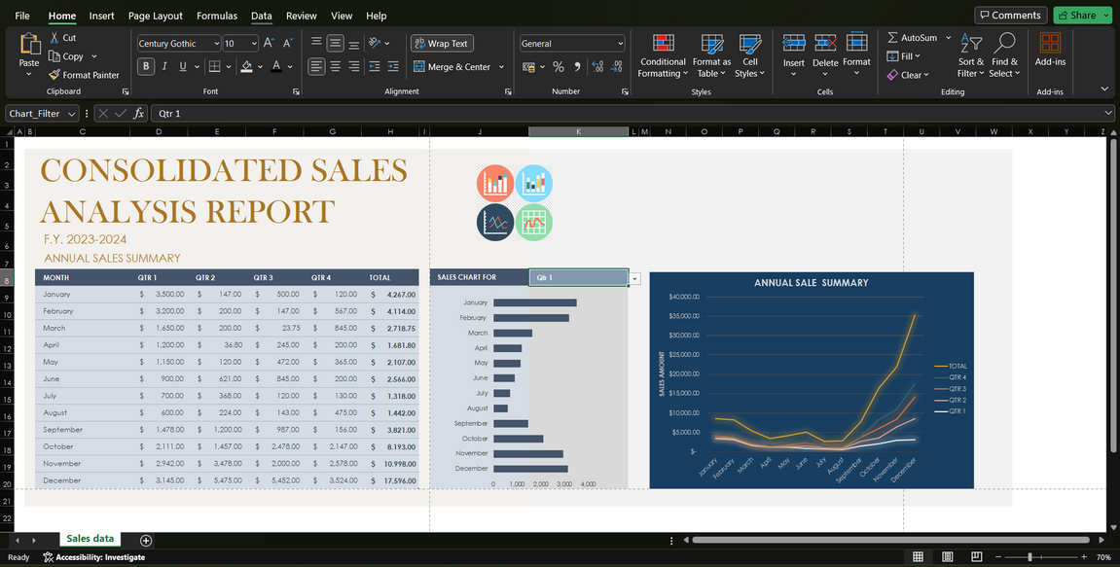Screen dimensions: 1120x567
Task: Click the Insert Function fx icon
Action: tap(139, 114)
